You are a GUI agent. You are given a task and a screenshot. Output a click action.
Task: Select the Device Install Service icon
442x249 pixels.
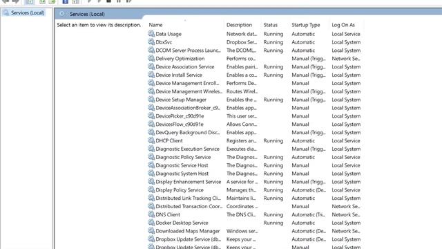tap(151, 75)
